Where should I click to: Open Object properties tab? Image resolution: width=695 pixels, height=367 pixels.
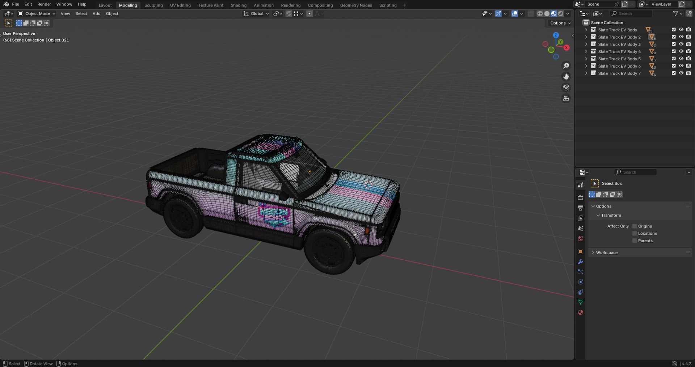pos(581,252)
